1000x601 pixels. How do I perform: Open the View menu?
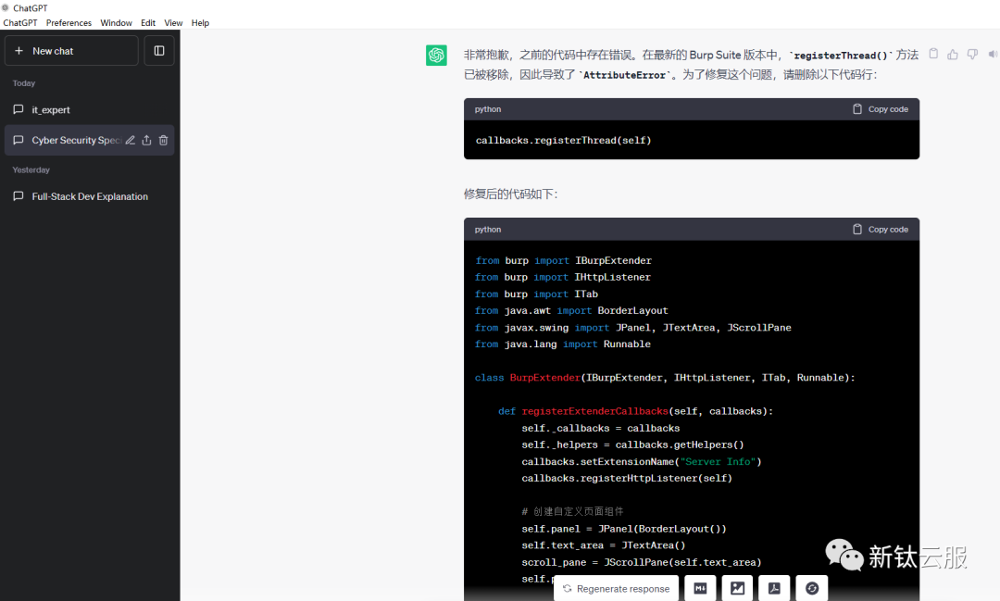tap(173, 23)
